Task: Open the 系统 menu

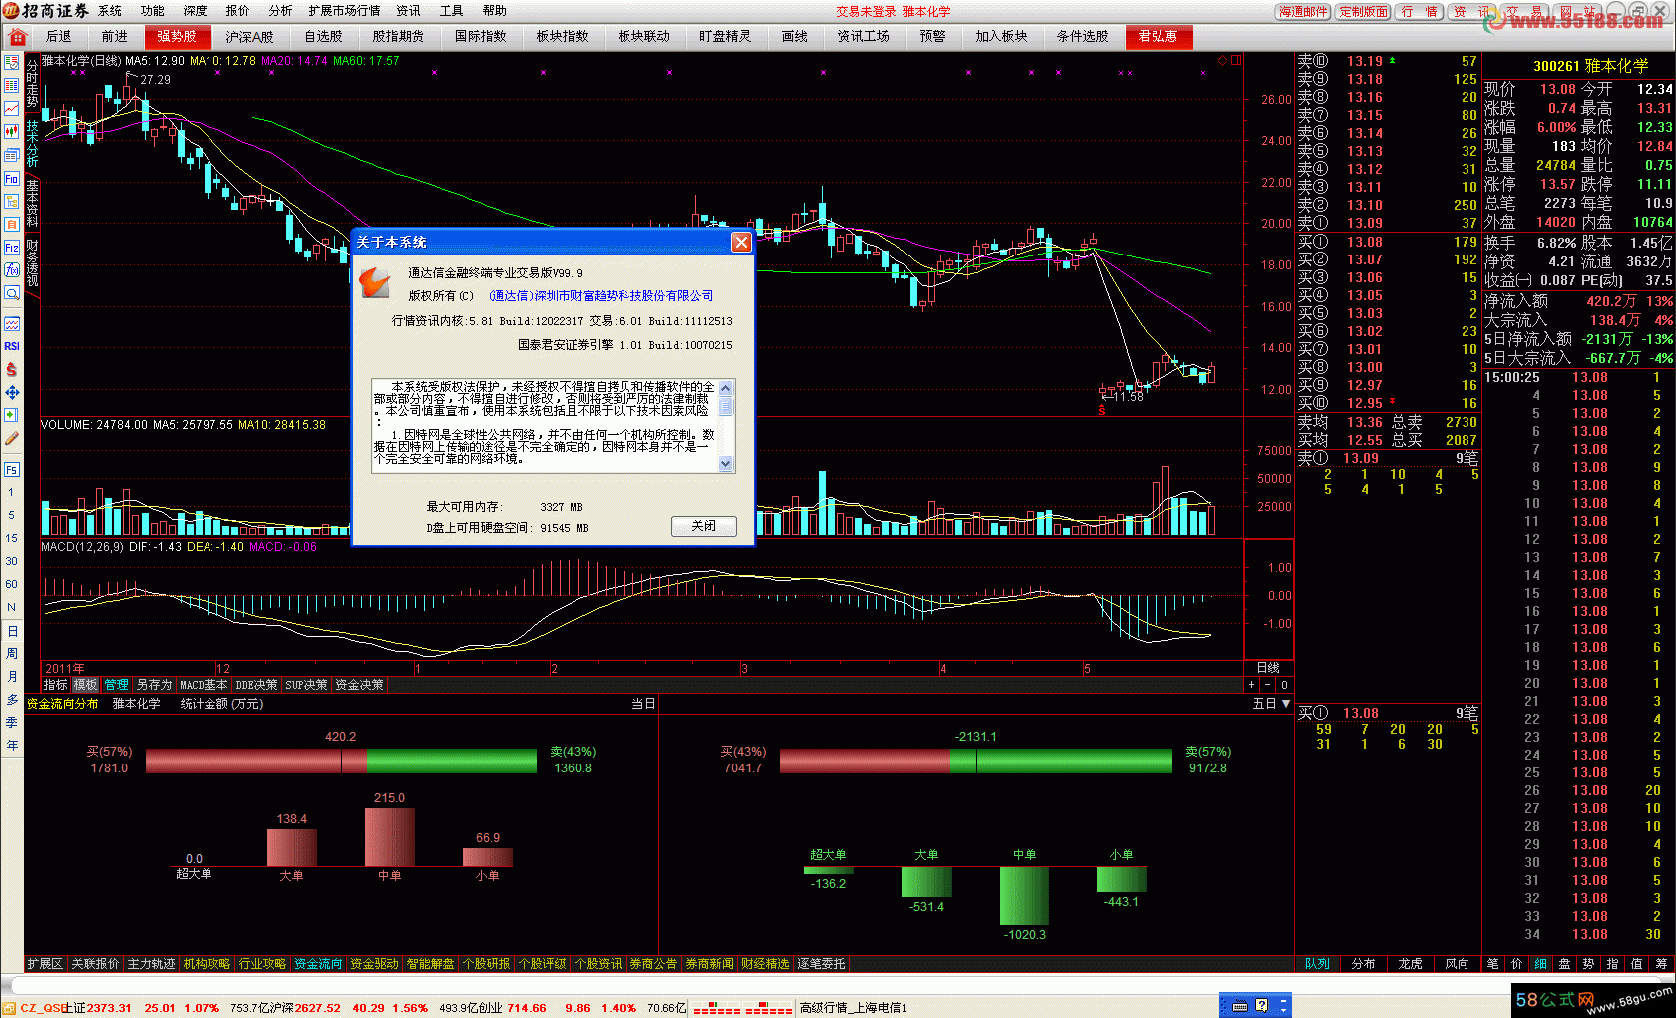Action: point(110,11)
